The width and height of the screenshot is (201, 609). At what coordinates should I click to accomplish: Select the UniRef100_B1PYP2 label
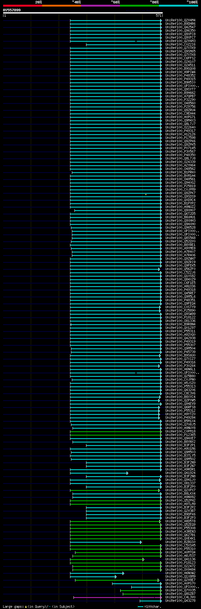coord(180,203)
